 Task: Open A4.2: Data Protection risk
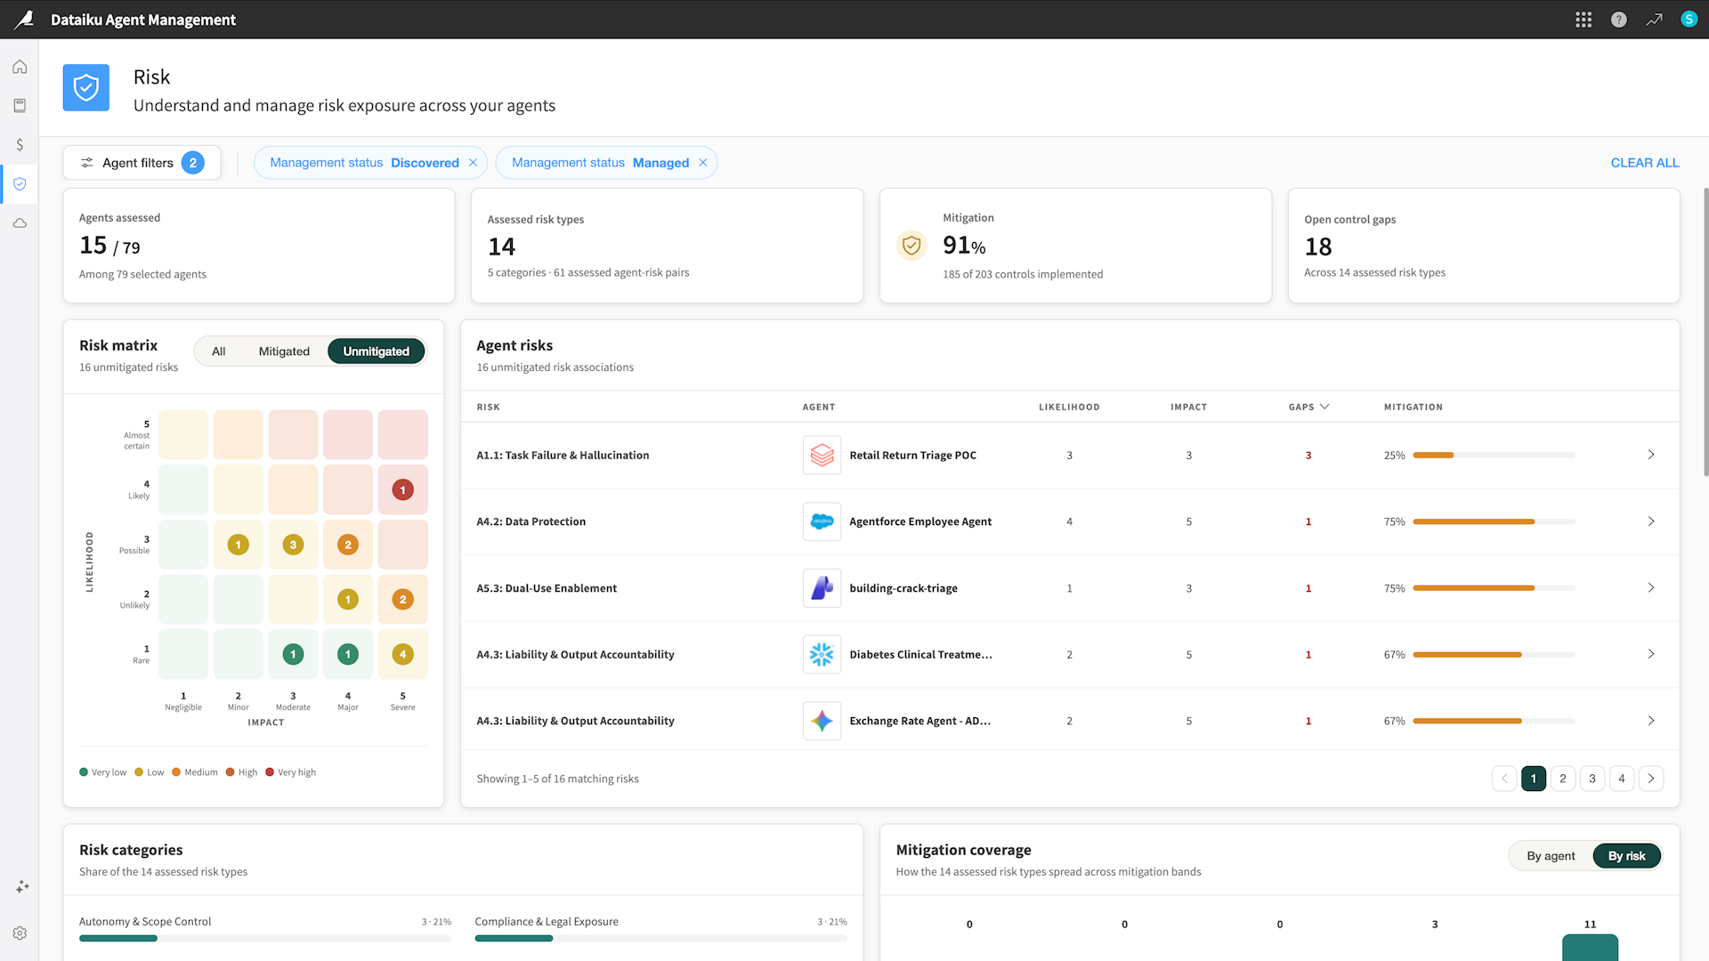tap(531, 521)
